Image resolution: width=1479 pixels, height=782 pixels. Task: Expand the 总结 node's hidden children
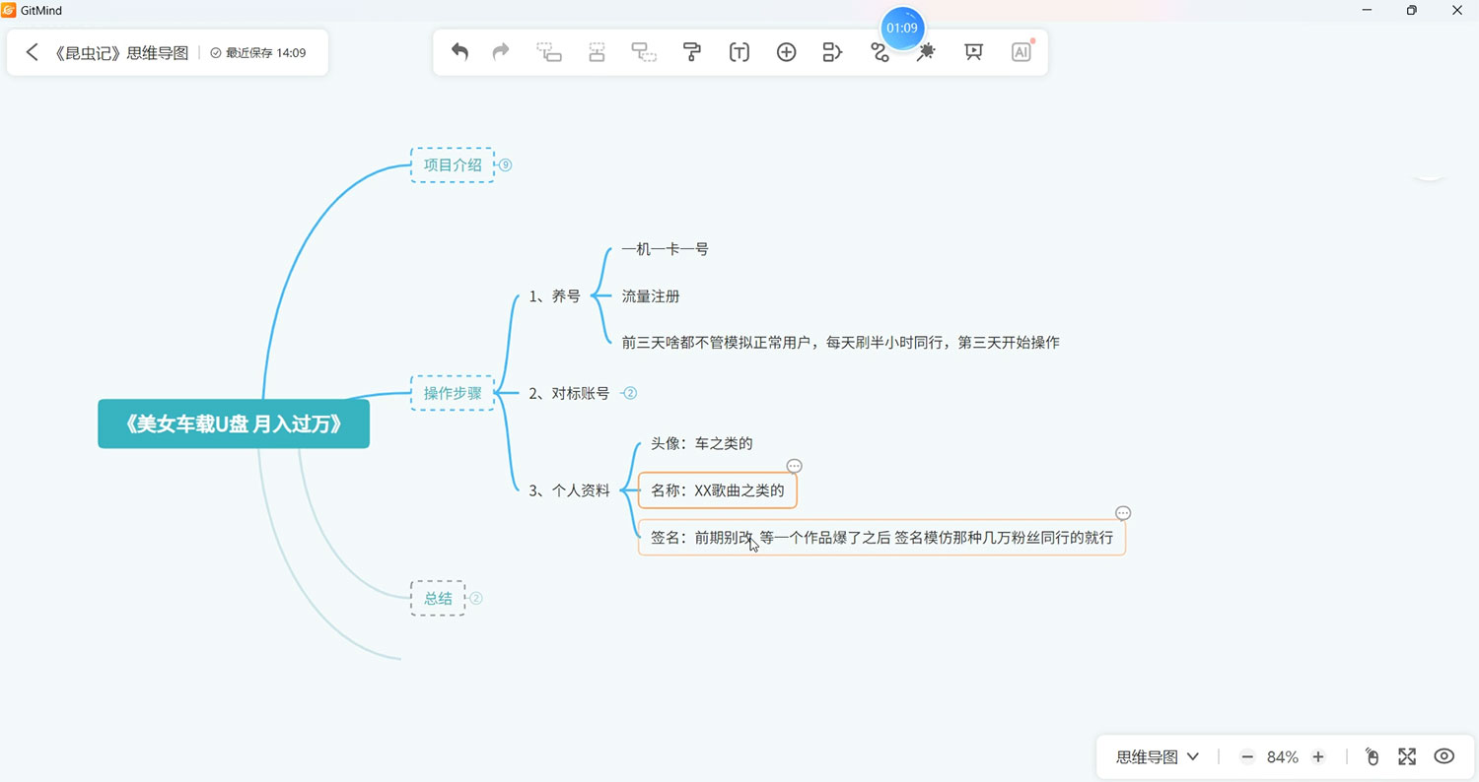(x=476, y=598)
